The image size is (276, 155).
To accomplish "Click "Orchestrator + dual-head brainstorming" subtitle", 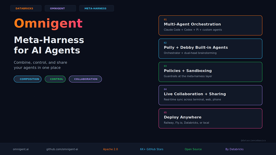I will (x=190, y=53).
